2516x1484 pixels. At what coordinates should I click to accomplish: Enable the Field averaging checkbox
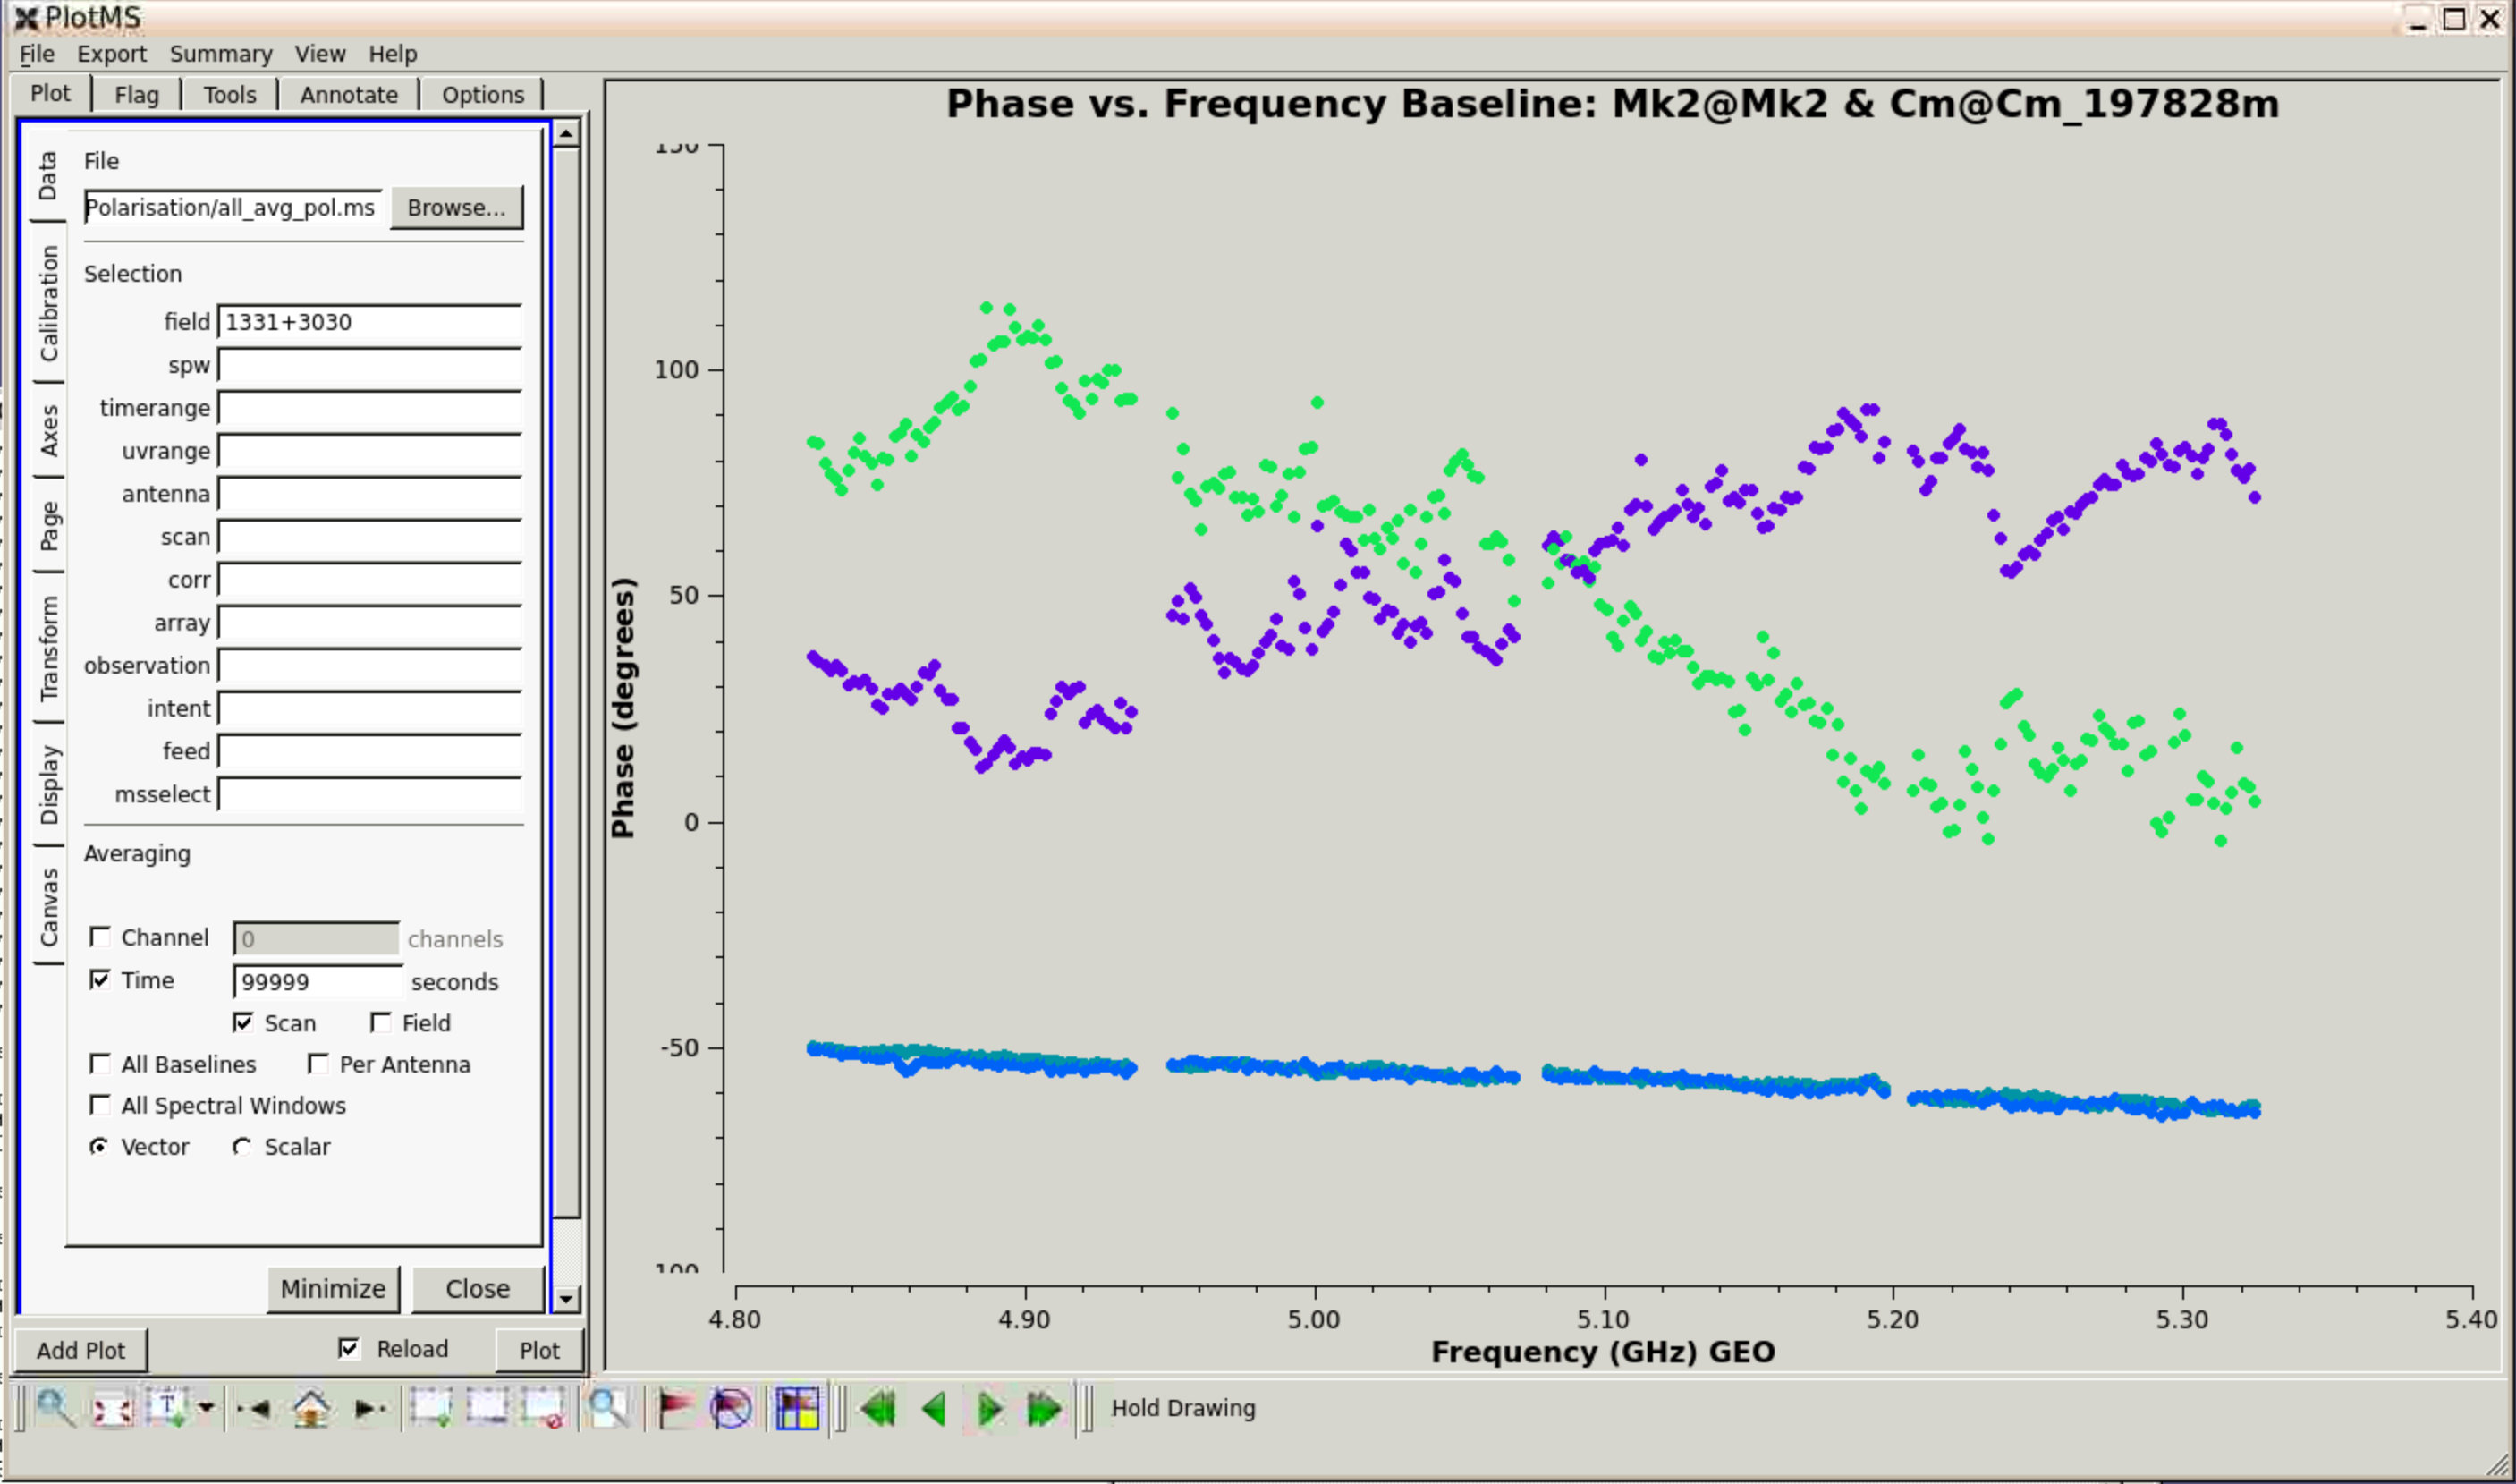381,1023
